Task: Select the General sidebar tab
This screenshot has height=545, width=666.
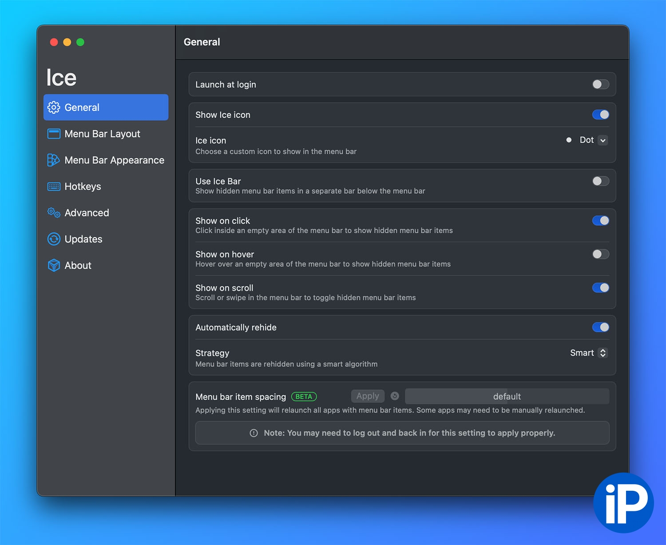Action: click(106, 107)
